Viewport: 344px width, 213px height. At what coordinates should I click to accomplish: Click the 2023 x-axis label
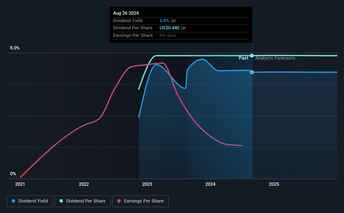[147, 184]
